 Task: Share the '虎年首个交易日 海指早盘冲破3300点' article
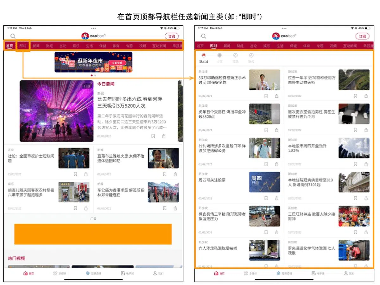[x=277, y=130]
